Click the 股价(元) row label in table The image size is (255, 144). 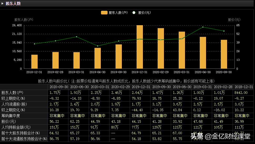tap(9, 122)
